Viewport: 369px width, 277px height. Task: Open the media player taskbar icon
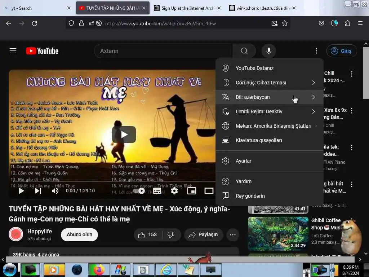54,270
